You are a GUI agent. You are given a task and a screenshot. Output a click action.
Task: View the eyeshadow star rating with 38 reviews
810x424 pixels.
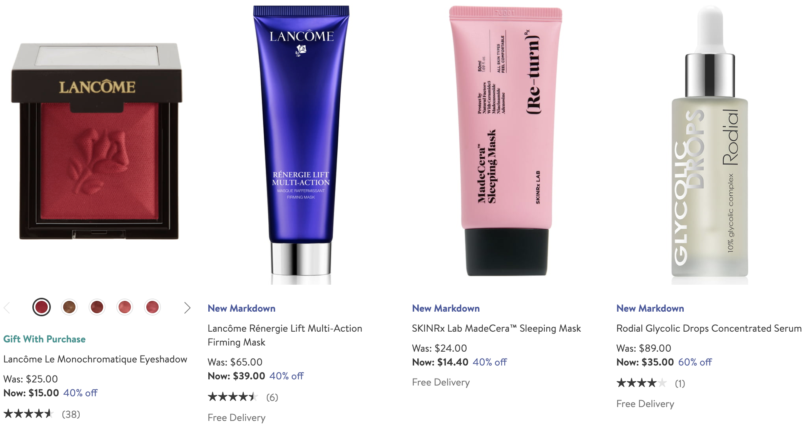click(x=42, y=414)
